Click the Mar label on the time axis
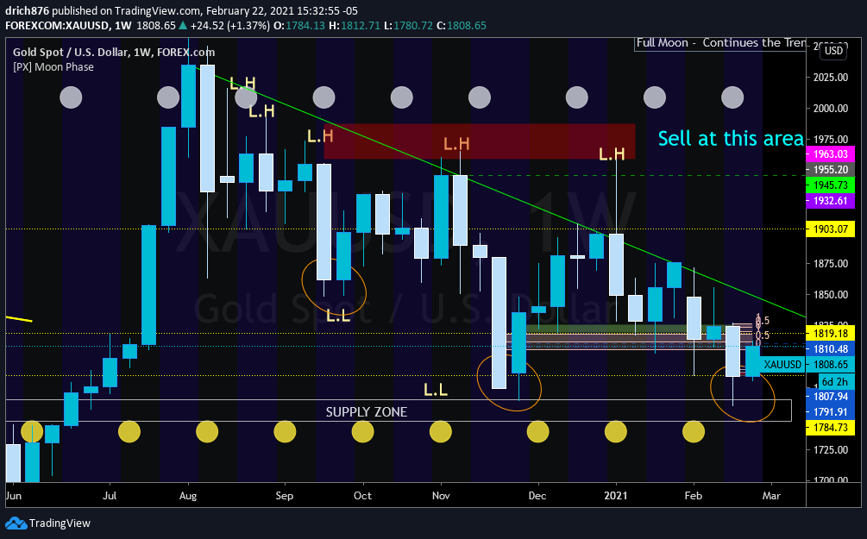The height and width of the screenshot is (539, 867). click(771, 495)
